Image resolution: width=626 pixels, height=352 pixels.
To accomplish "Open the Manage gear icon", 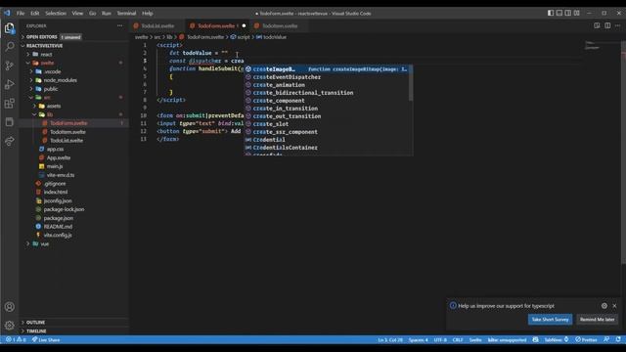I will coord(9,326).
